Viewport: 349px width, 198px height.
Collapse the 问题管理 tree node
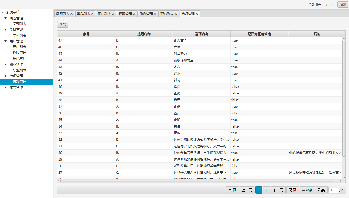[x=5, y=18]
